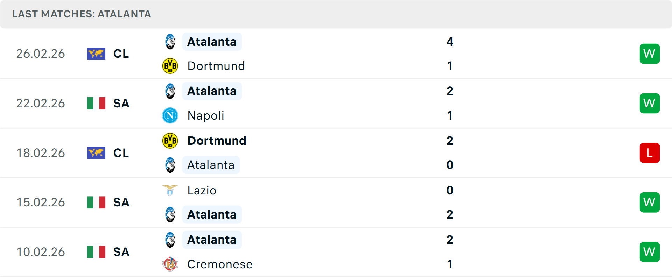672x277 pixels.
Task: Click the red L result badge
Action: 650,153
